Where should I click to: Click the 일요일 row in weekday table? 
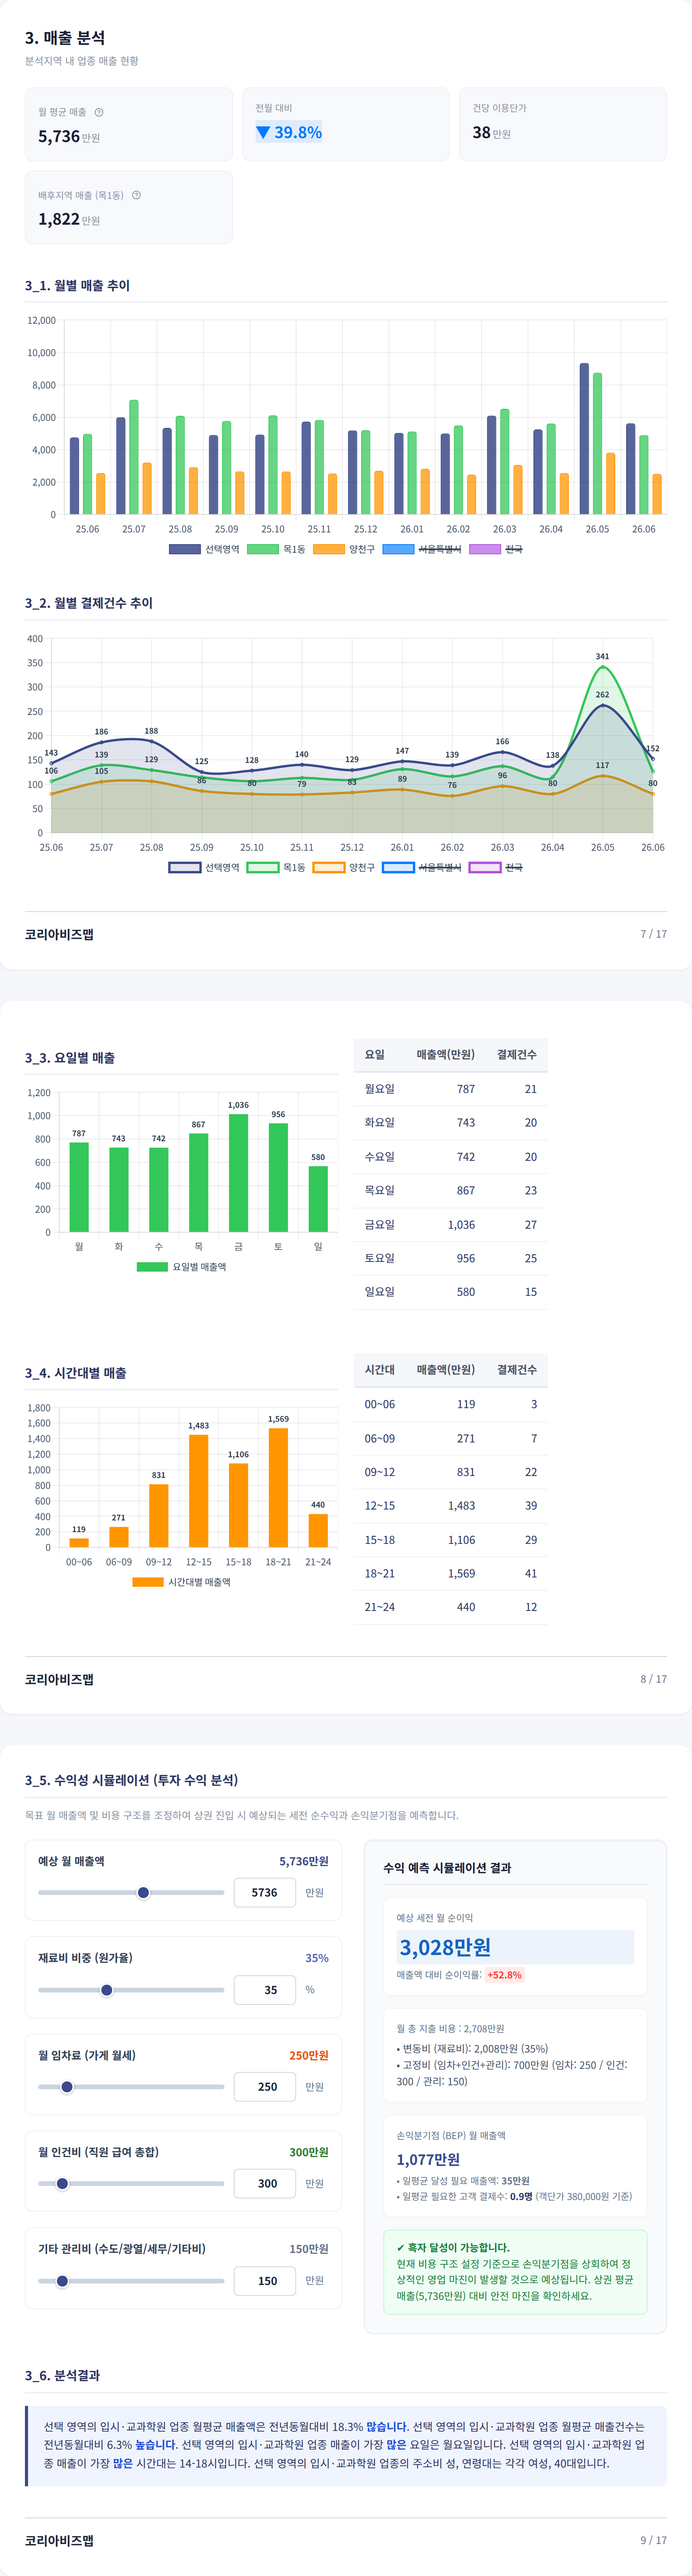click(450, 1292)
